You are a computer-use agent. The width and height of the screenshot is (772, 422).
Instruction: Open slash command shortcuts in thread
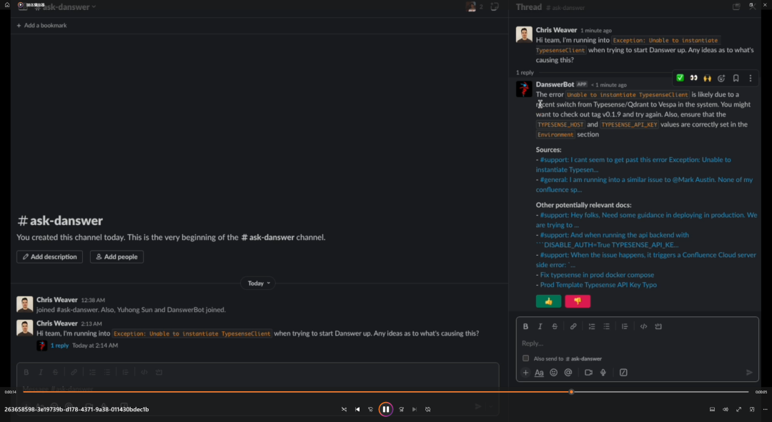(x=623, y=372)
